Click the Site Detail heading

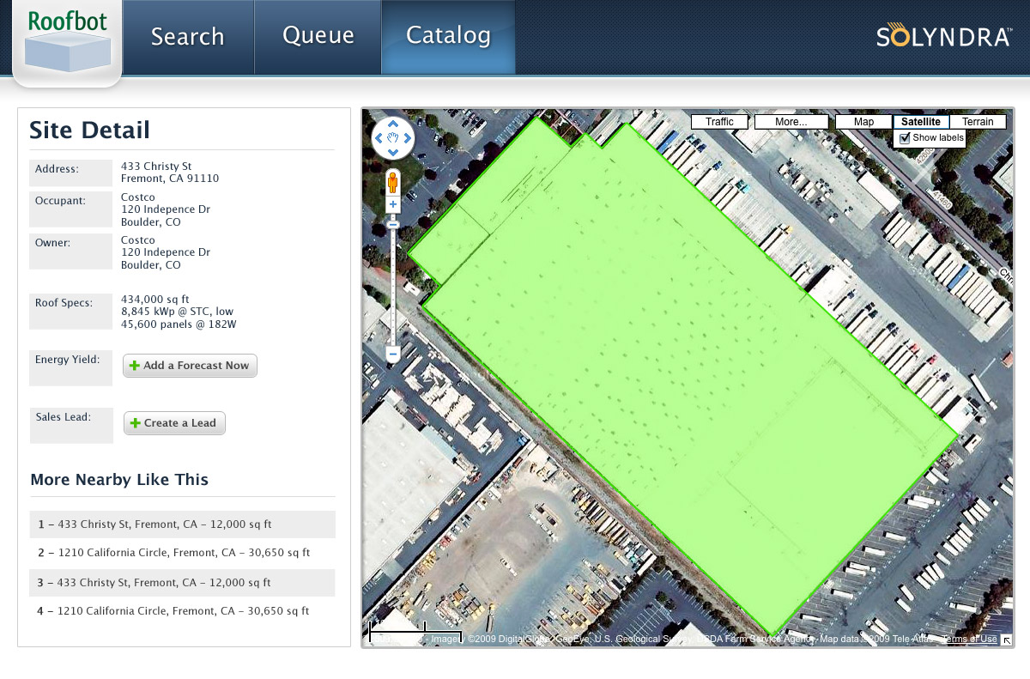pos(90,130)
